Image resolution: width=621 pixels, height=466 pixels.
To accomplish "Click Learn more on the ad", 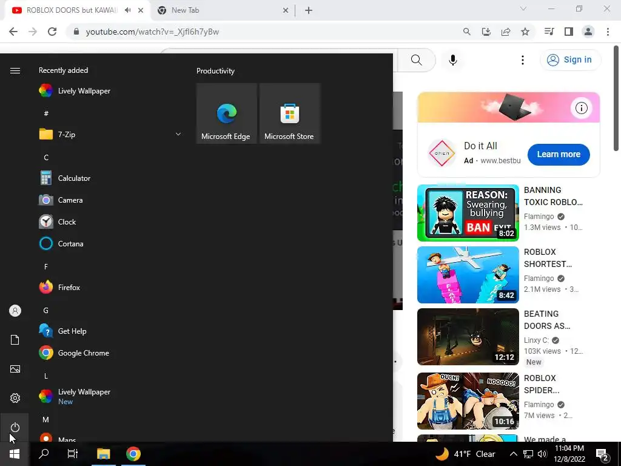I will [x=559, y=154].
